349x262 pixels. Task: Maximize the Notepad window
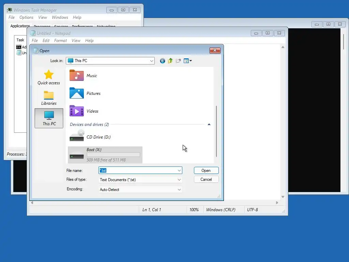(x=268, y=33)
